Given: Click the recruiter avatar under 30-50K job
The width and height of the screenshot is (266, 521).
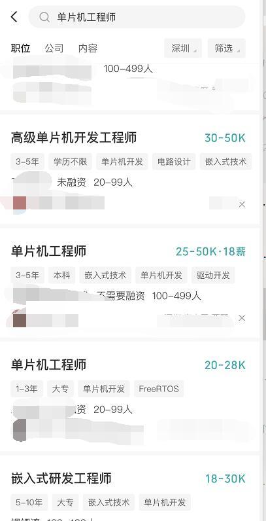Looking at the screenshot, I should (19, 203).
